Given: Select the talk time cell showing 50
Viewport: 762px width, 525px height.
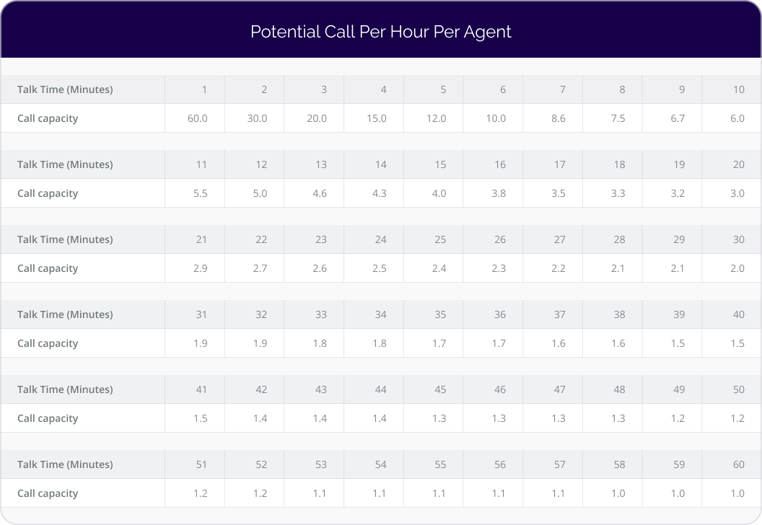Looking at the screenshot, I should (732, 389).
